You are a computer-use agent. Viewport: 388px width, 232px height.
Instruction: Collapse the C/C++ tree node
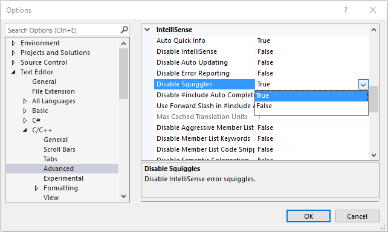coord(25,130)
